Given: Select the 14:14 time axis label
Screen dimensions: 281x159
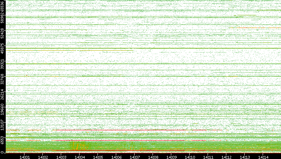Looking at the screenshot, I should point(263,157).
